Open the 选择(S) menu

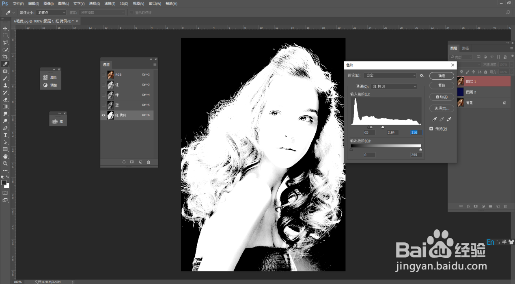click(95, 4)
